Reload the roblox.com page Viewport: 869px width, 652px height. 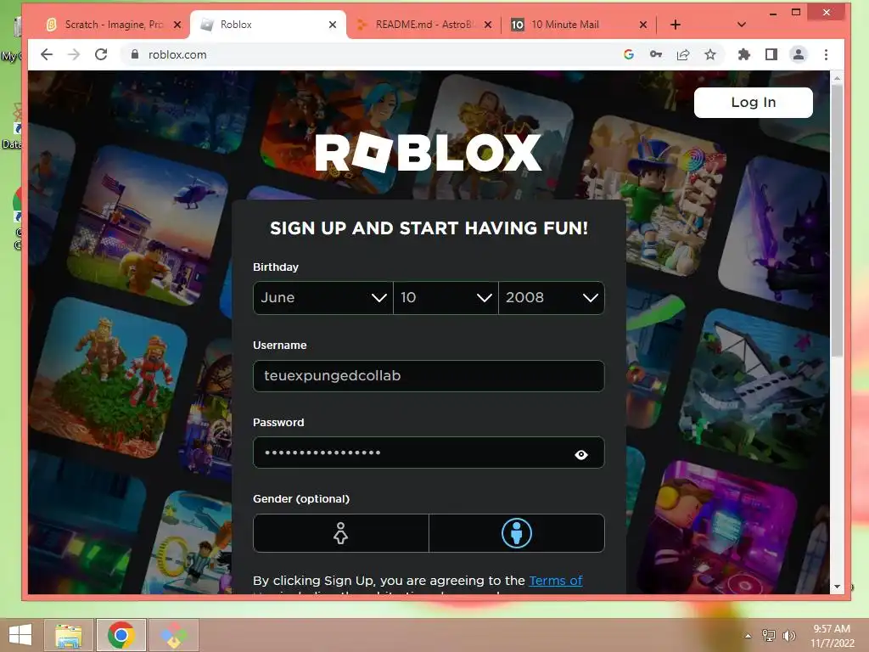101,54
